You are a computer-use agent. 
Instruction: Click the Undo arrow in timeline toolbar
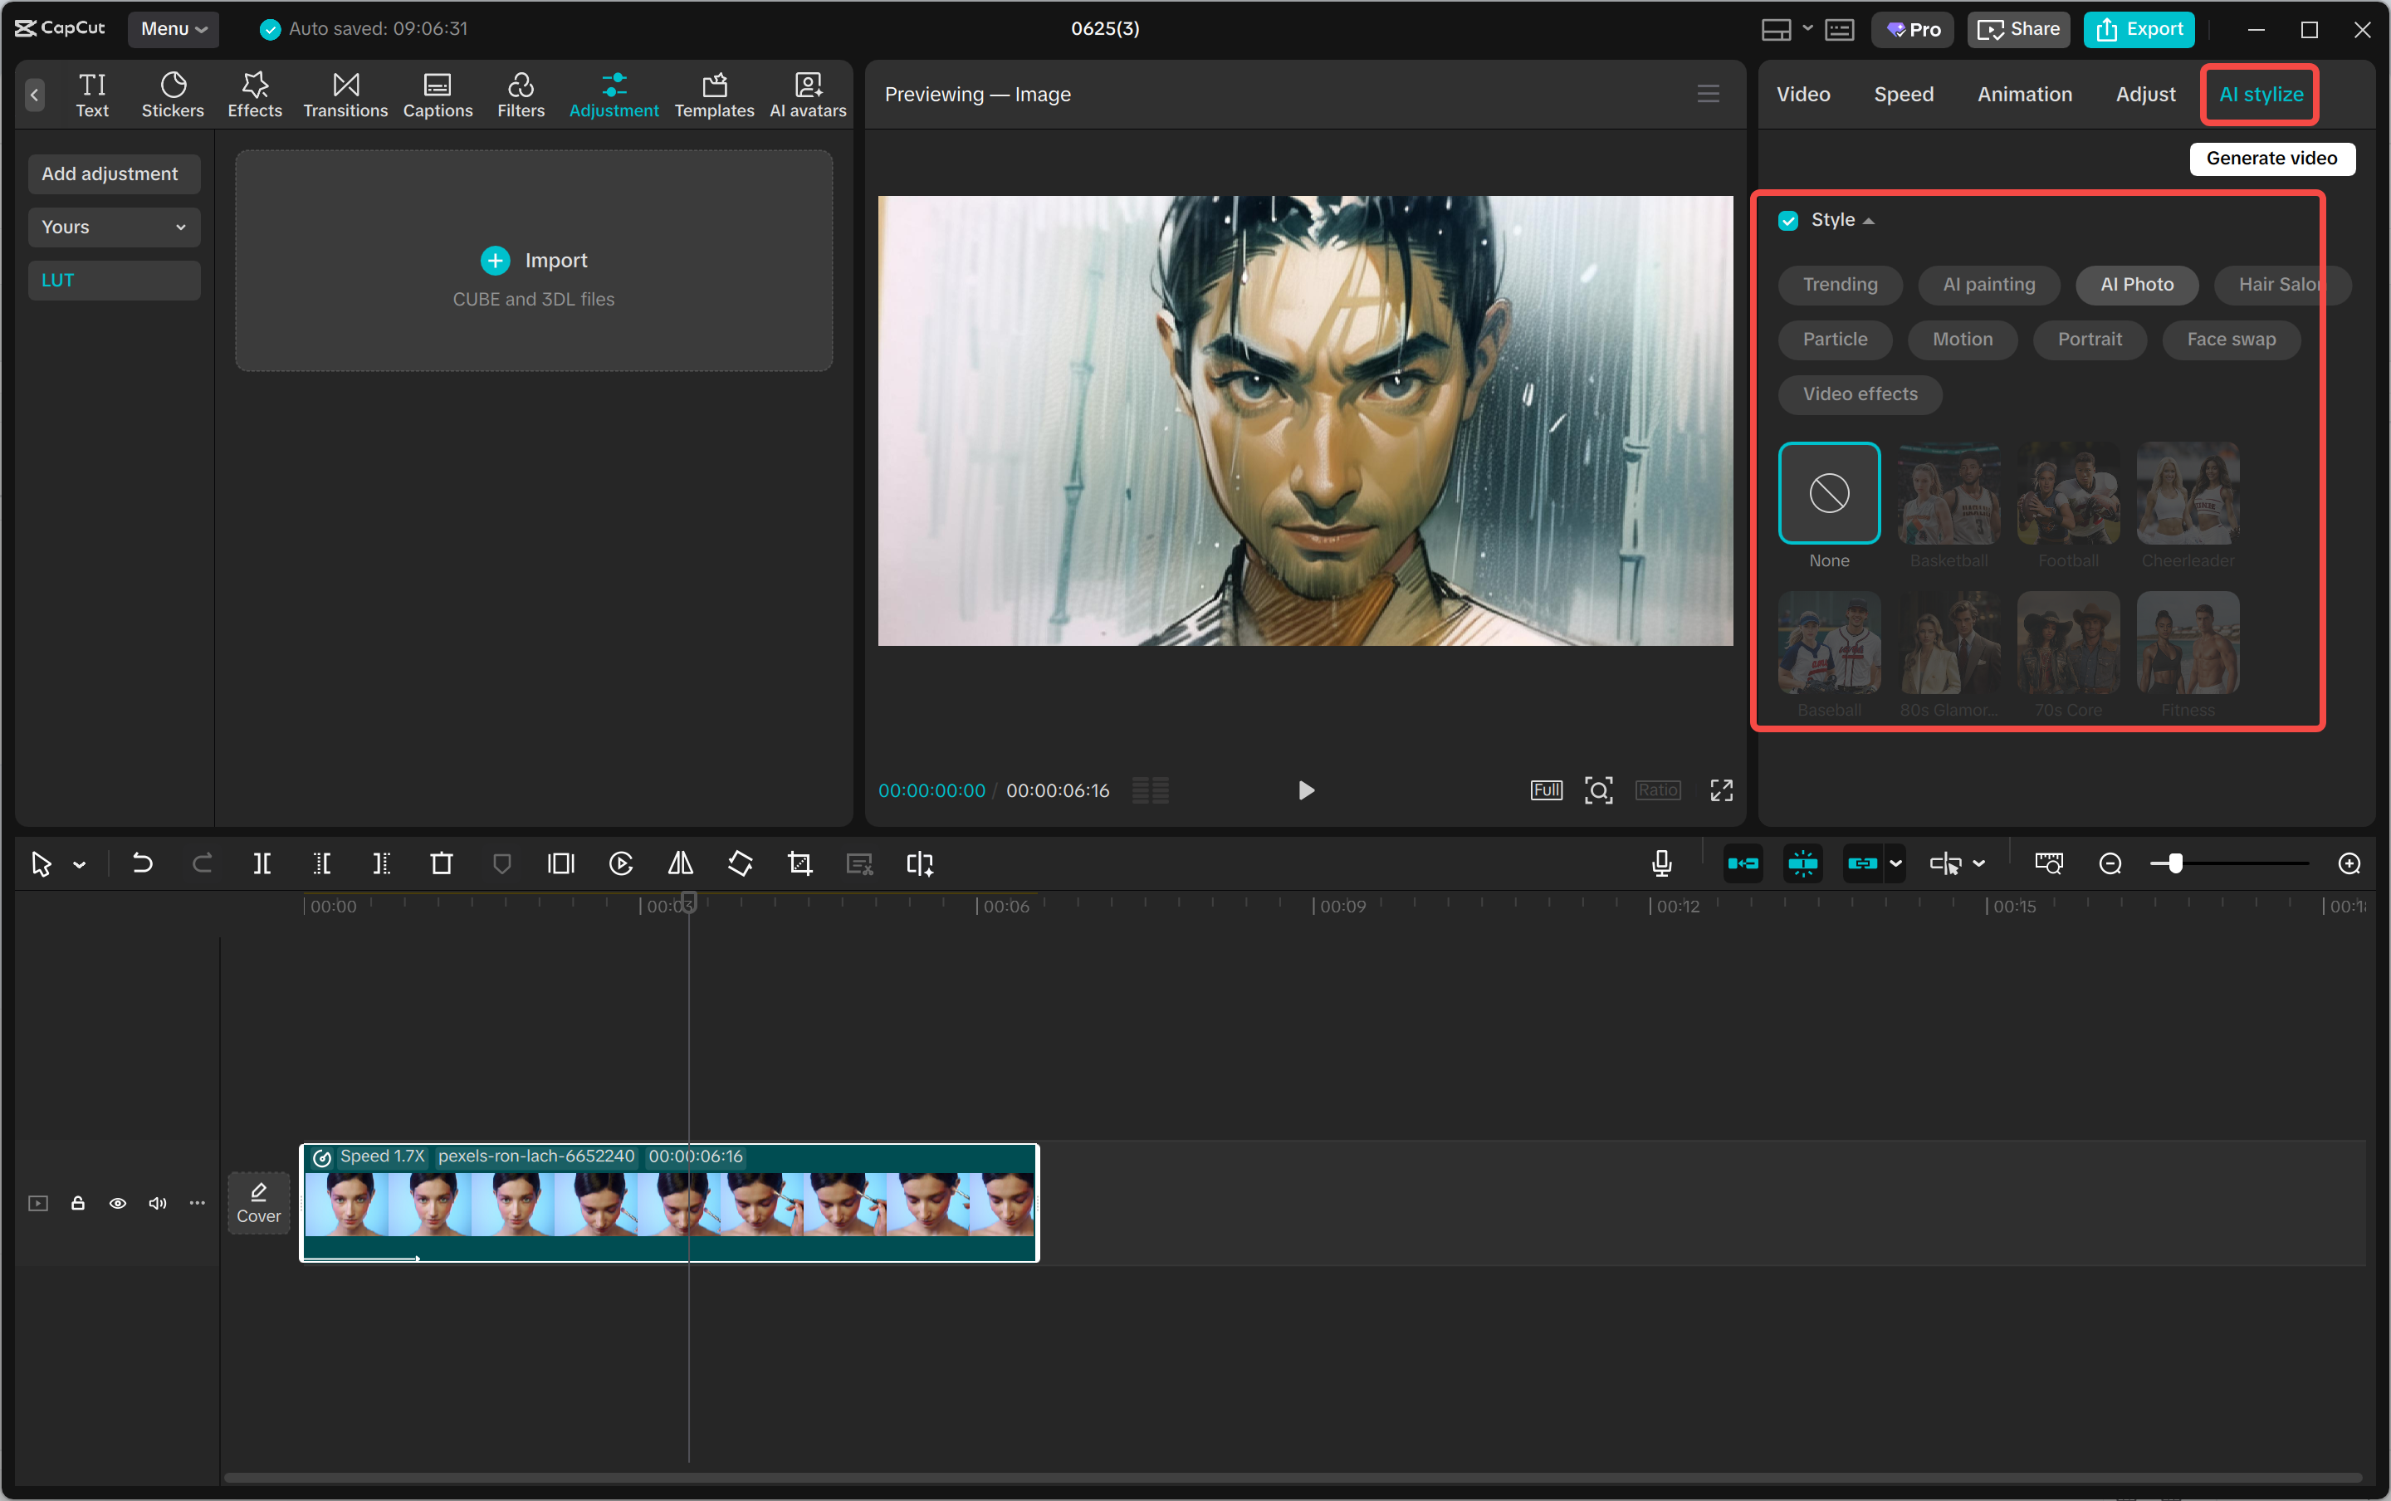[x=142, y=863]
